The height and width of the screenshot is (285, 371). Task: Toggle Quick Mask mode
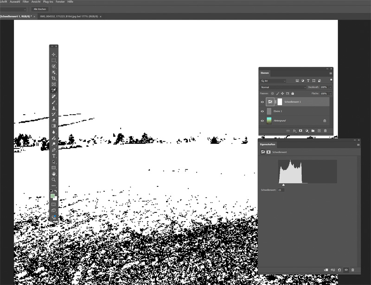pyautogui.click(x=54, y=204)
